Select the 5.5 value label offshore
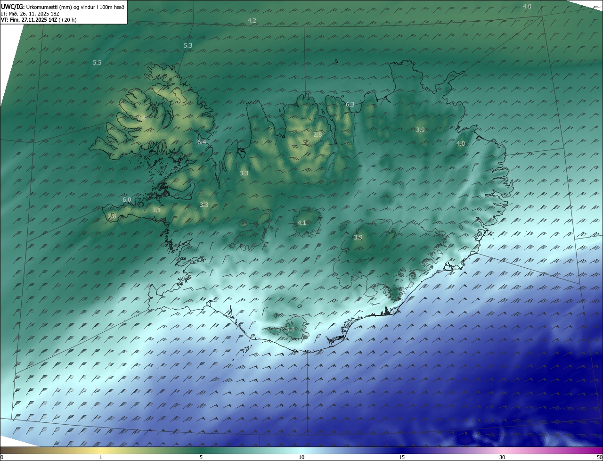Image resolution: width=603 pixels, height=461 pixels. [x=97, y=62]
